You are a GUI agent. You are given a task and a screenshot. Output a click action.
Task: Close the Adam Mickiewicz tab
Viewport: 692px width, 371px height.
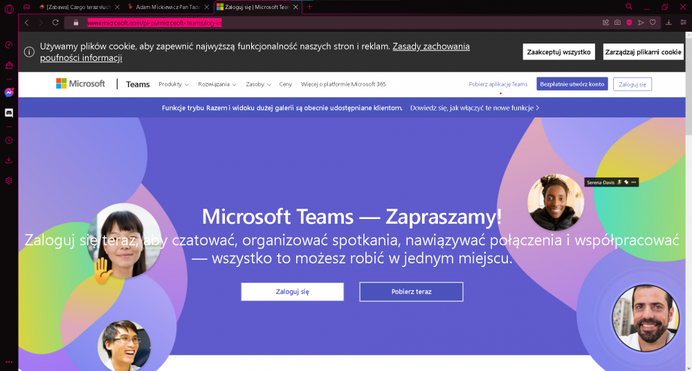click(x=206, y=7)
